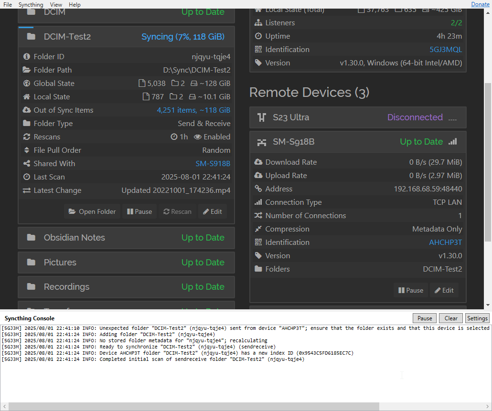Viewport: 492px width, 411px height.
Task: Click the Connection Type signal icon
Action: (x=258, y=202)
